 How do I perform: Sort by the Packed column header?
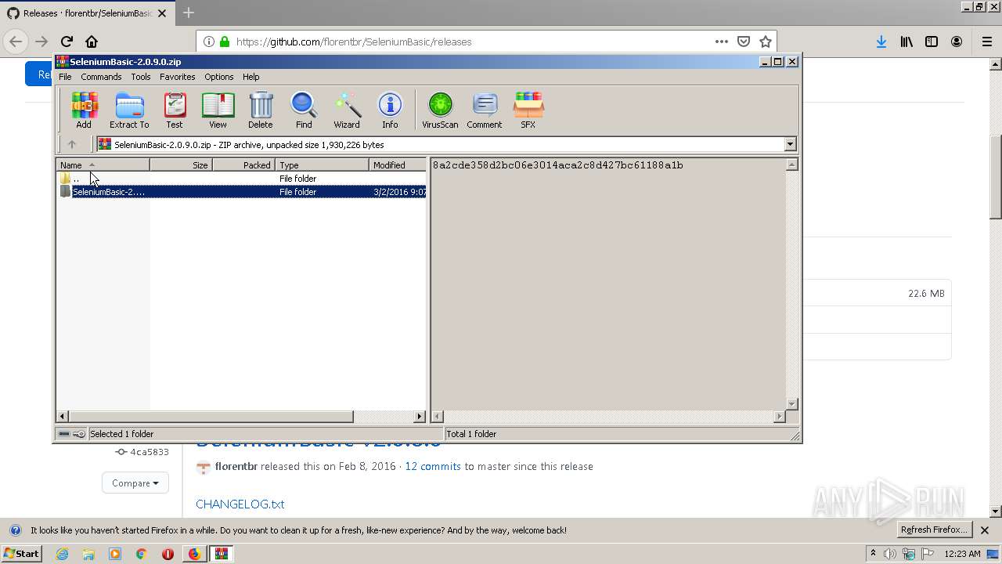(243, 164)
